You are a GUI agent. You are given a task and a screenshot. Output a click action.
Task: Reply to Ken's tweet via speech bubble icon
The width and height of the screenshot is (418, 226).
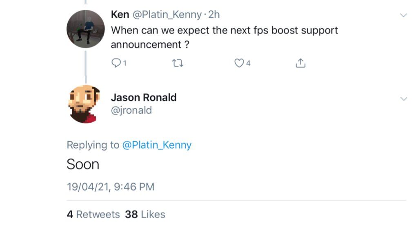coord(116,63)
